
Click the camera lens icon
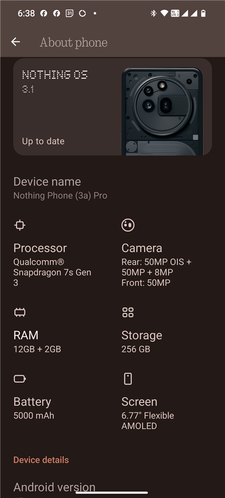coord(128,225)
